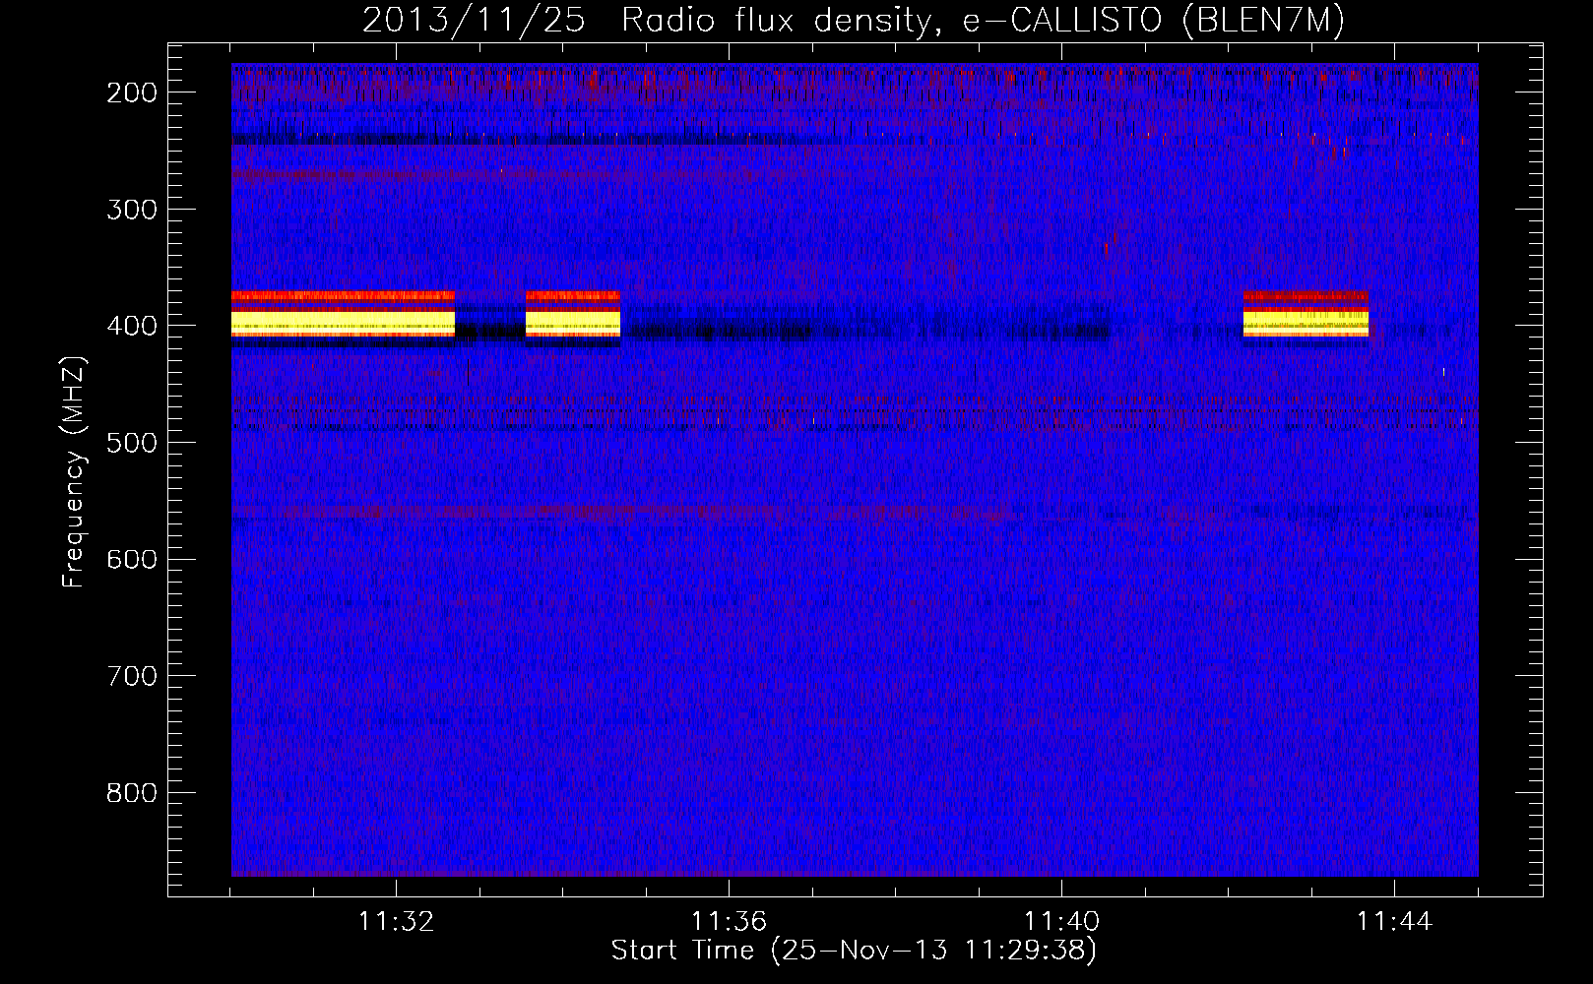Click the 'Start Time (25-Nov-13 11:29:38)' label
1593x984 pixels.
(854, 951)
